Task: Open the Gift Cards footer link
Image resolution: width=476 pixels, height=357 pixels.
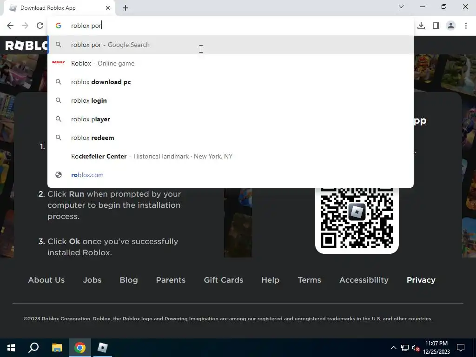Action: [224, 280]
